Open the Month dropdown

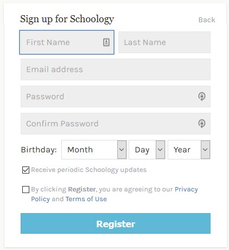[94, 150]
